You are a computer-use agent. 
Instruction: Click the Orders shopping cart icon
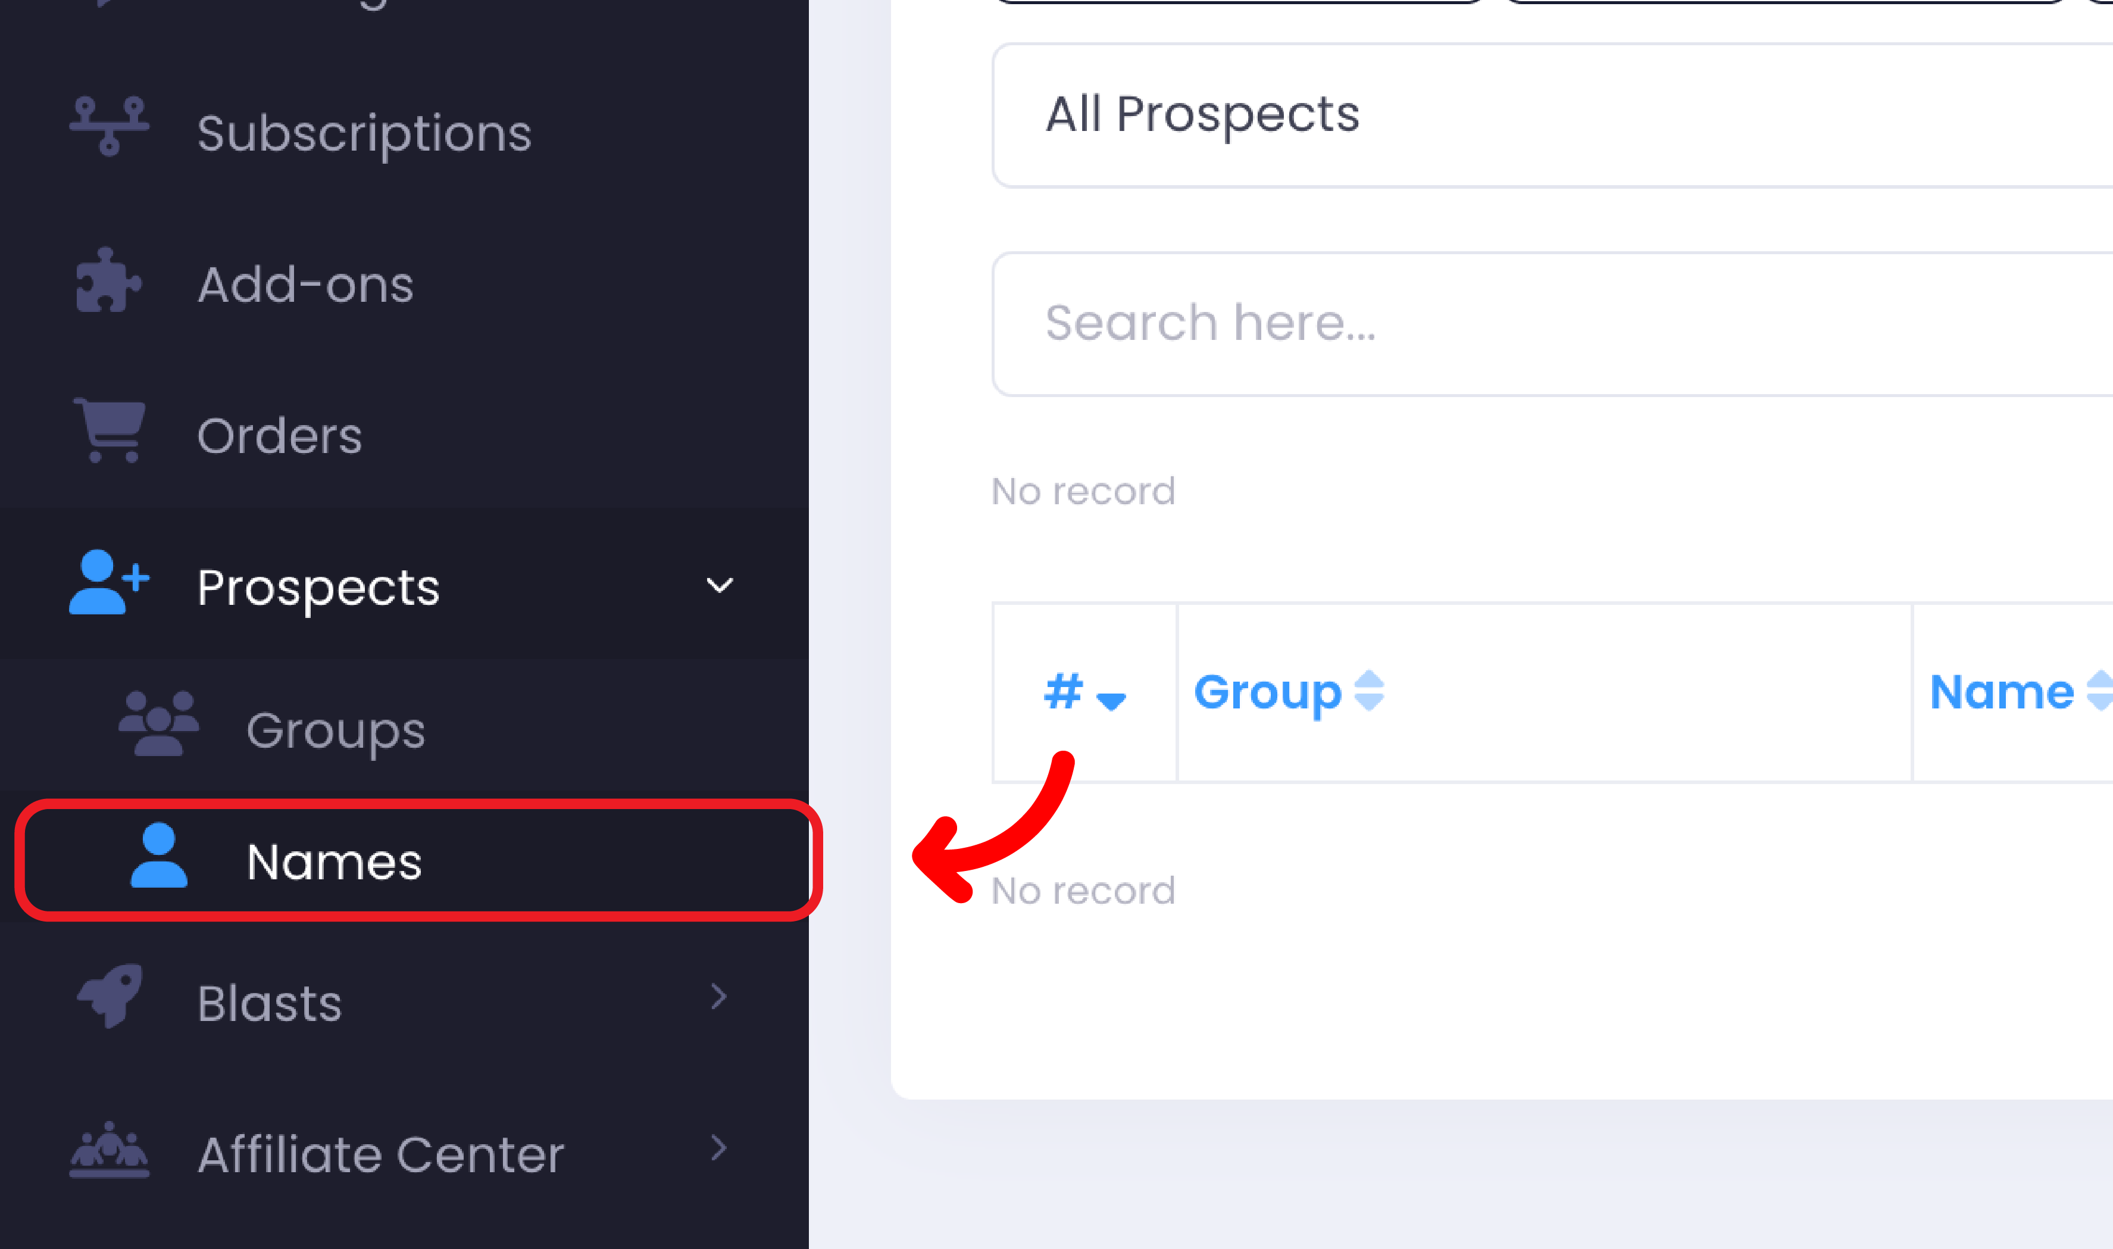(110, 430)
